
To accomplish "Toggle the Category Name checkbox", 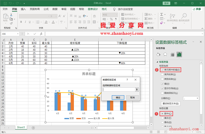I will (x=162, y=79).
